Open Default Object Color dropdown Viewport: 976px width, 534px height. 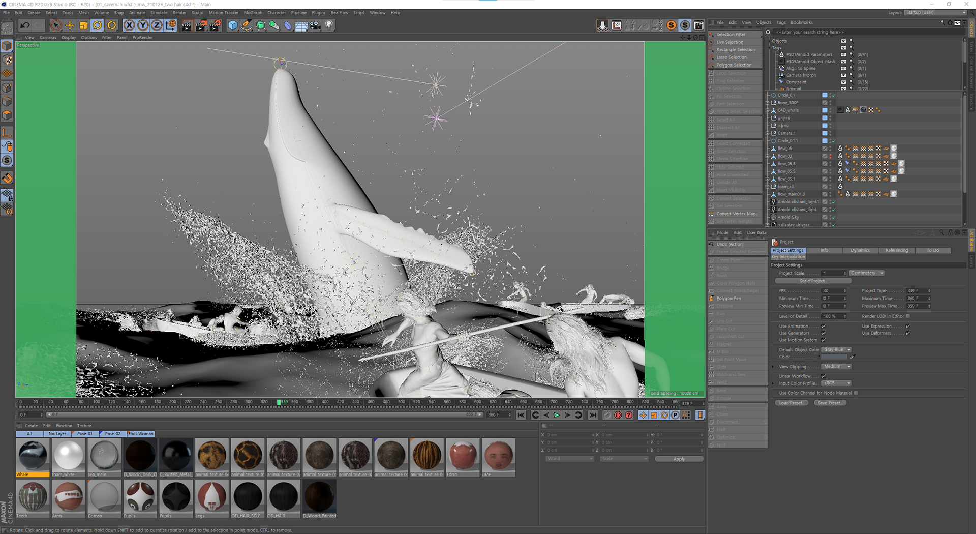point(837,349)
